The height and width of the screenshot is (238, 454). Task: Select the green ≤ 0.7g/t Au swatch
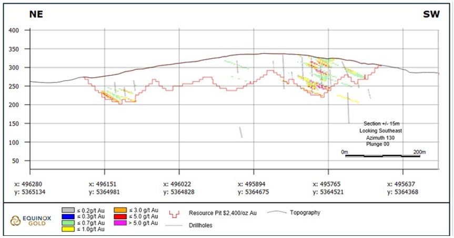pos(69,223)
